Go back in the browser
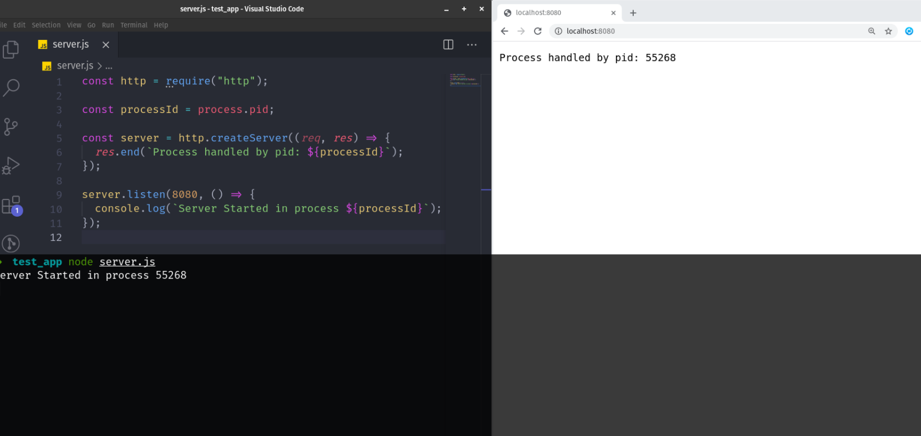 pyautogui.click(x=504, y=31)
